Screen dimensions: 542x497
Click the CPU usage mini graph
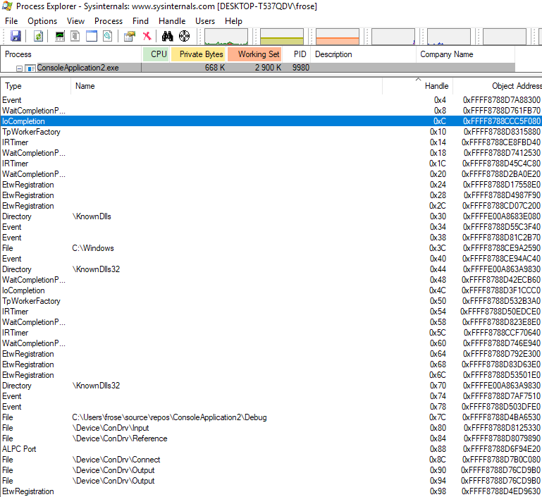pos(226,37)
